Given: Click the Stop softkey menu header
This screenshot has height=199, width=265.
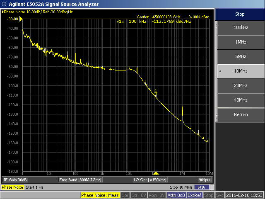Looking at the screenshot, I should [x=240, y=14].
